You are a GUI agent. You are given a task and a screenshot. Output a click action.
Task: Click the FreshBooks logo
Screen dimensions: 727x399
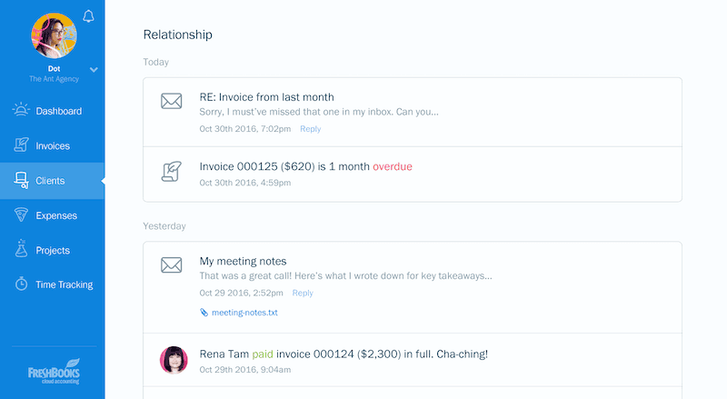tap(53, 373)
